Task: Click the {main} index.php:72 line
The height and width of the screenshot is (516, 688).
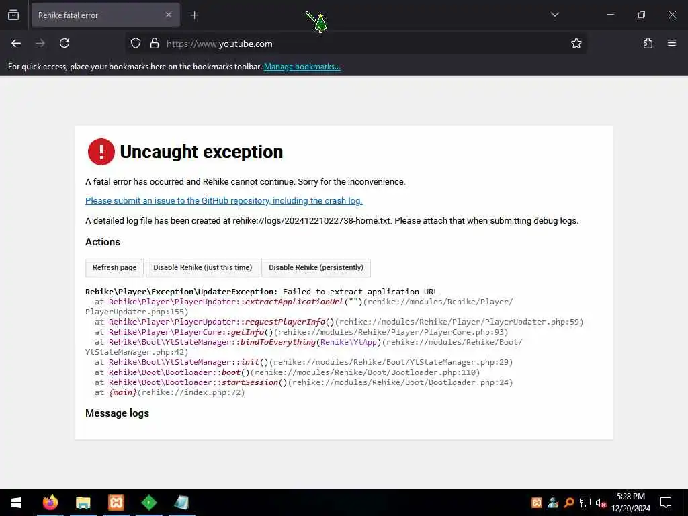Action: (x=170, y=392)
